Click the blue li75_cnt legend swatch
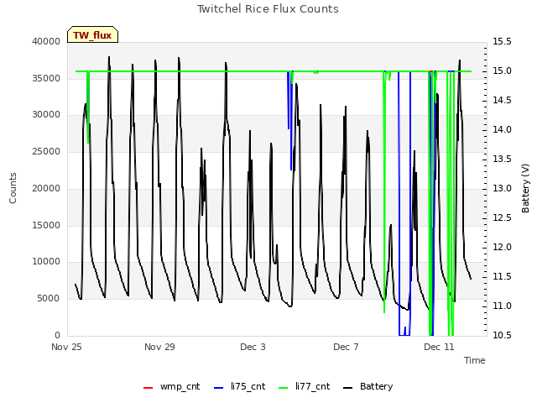The width and height of the screenshot is (537, 403). [218, 388]
